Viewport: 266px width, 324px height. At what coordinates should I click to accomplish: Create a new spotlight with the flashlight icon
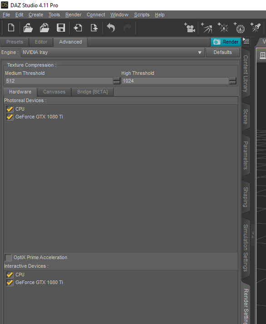click(x=256, y=28)
